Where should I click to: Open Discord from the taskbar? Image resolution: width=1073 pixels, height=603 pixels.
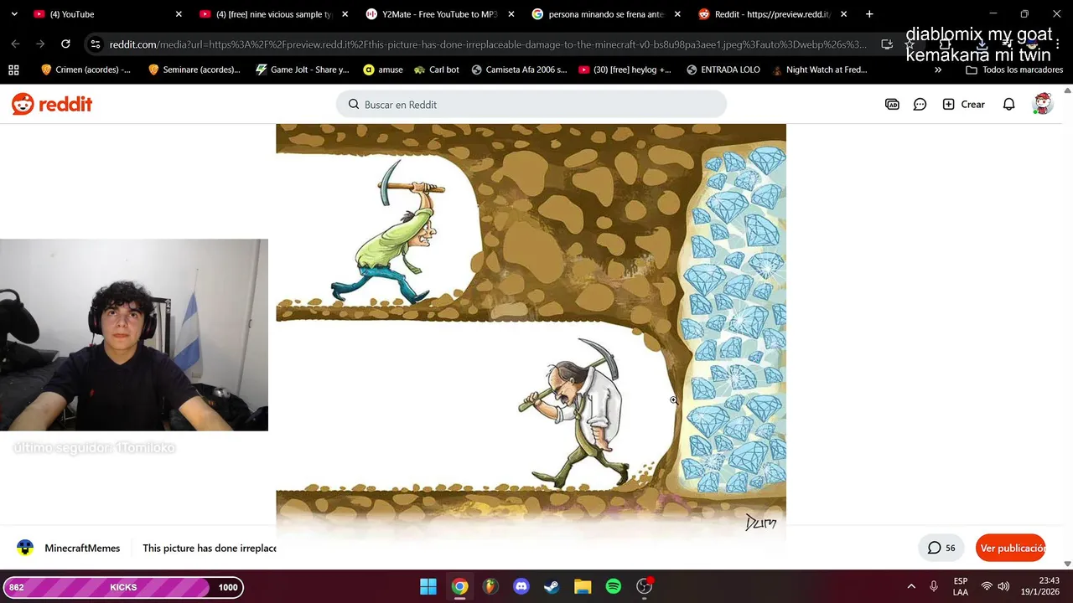pyautogui.click(x=521, y=586)
